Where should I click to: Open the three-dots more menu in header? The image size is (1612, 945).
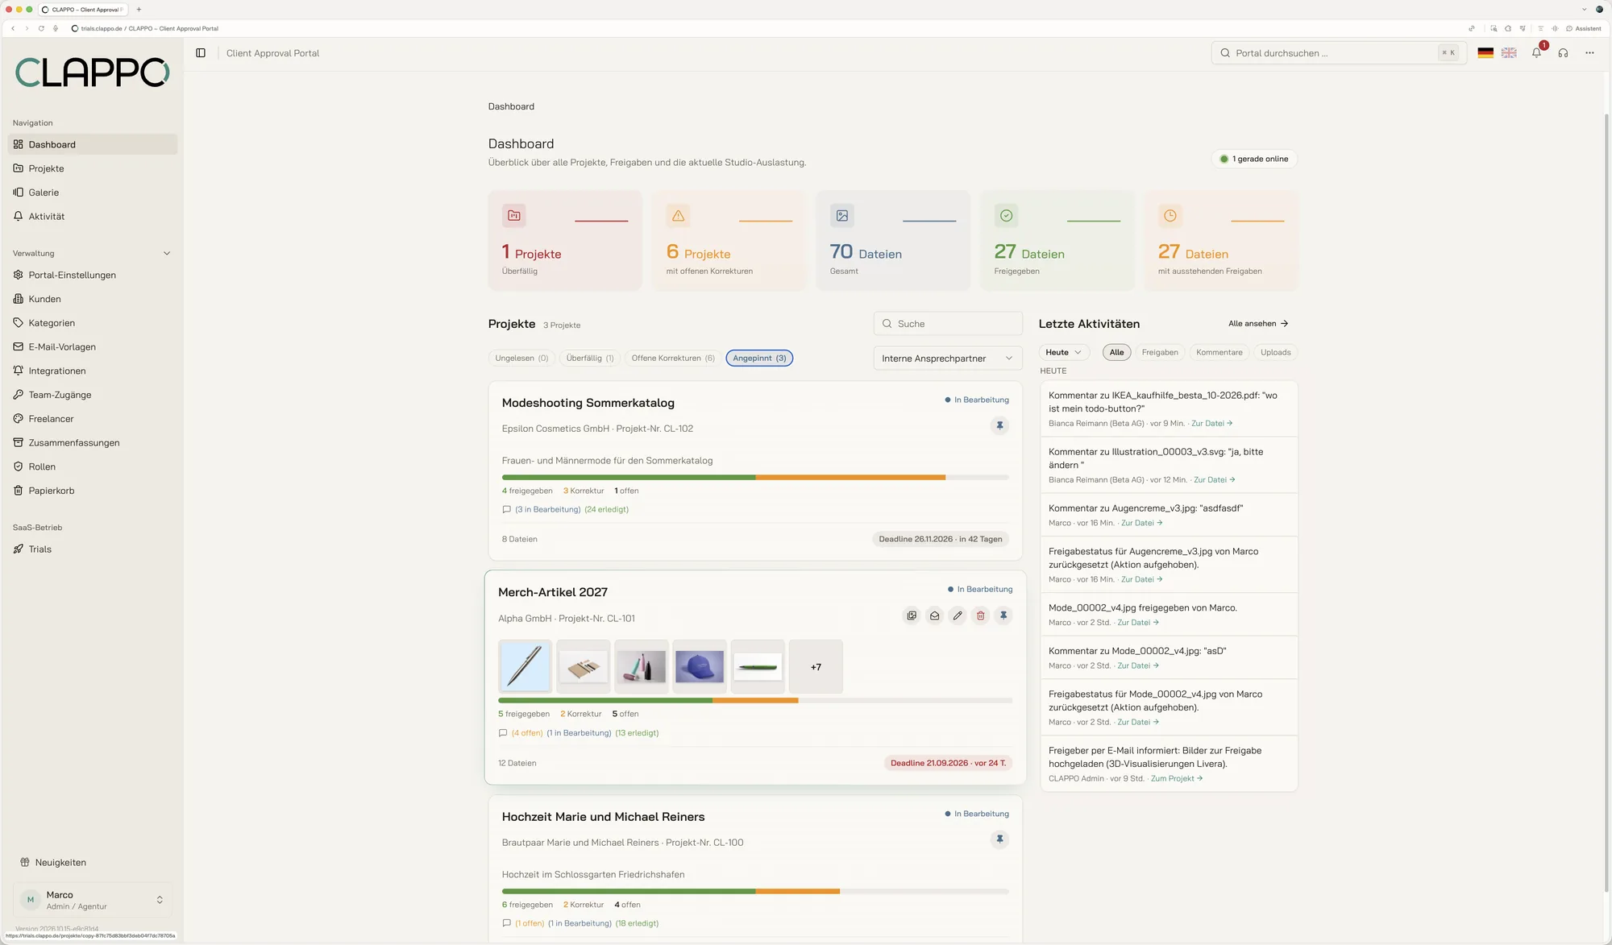pos(1589,53)
